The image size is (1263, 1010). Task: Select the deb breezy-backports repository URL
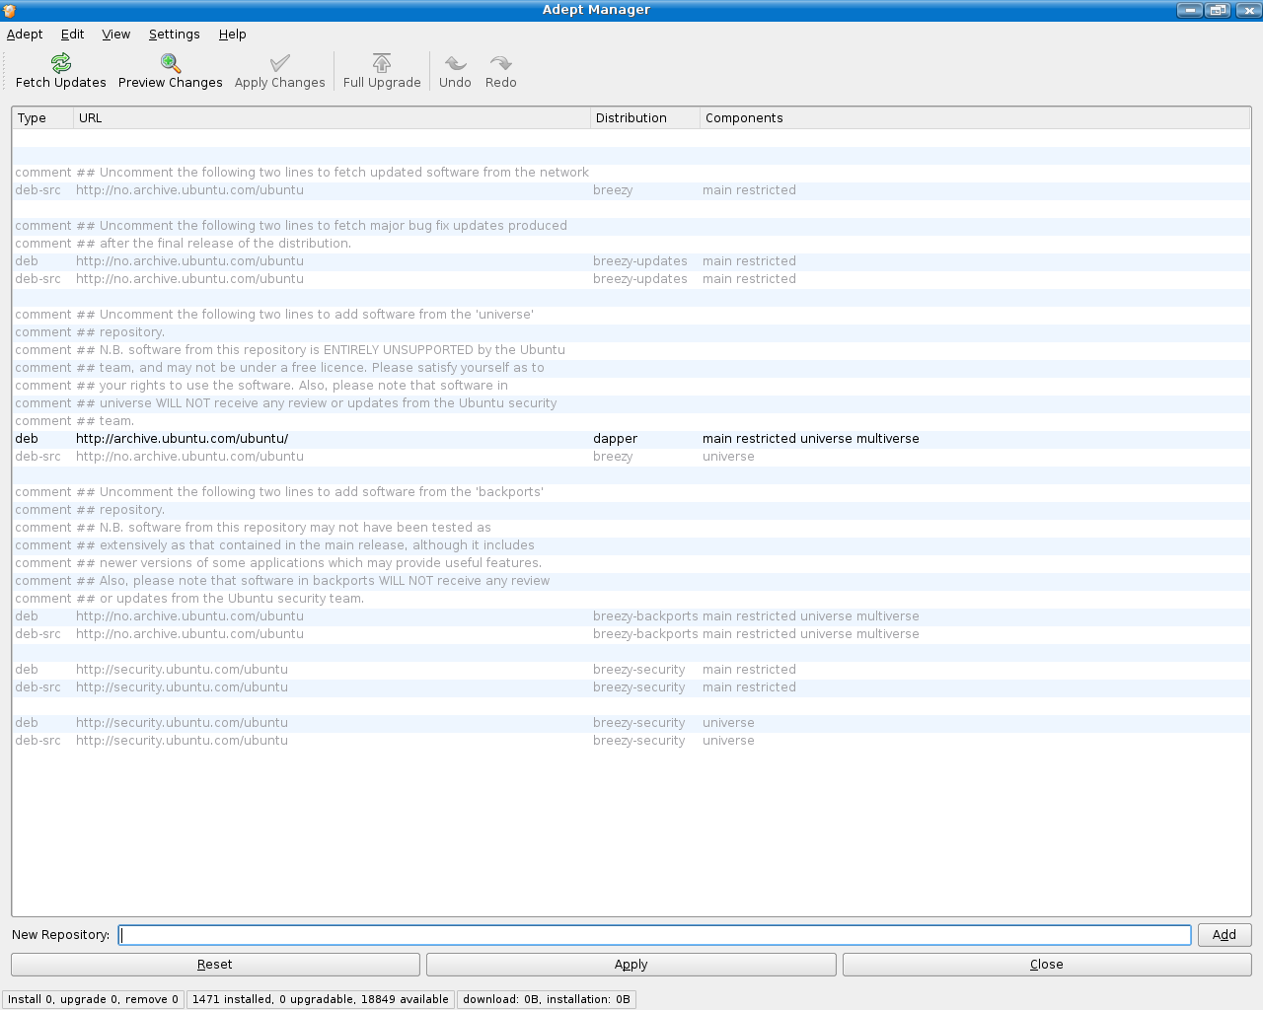point(189,616)
